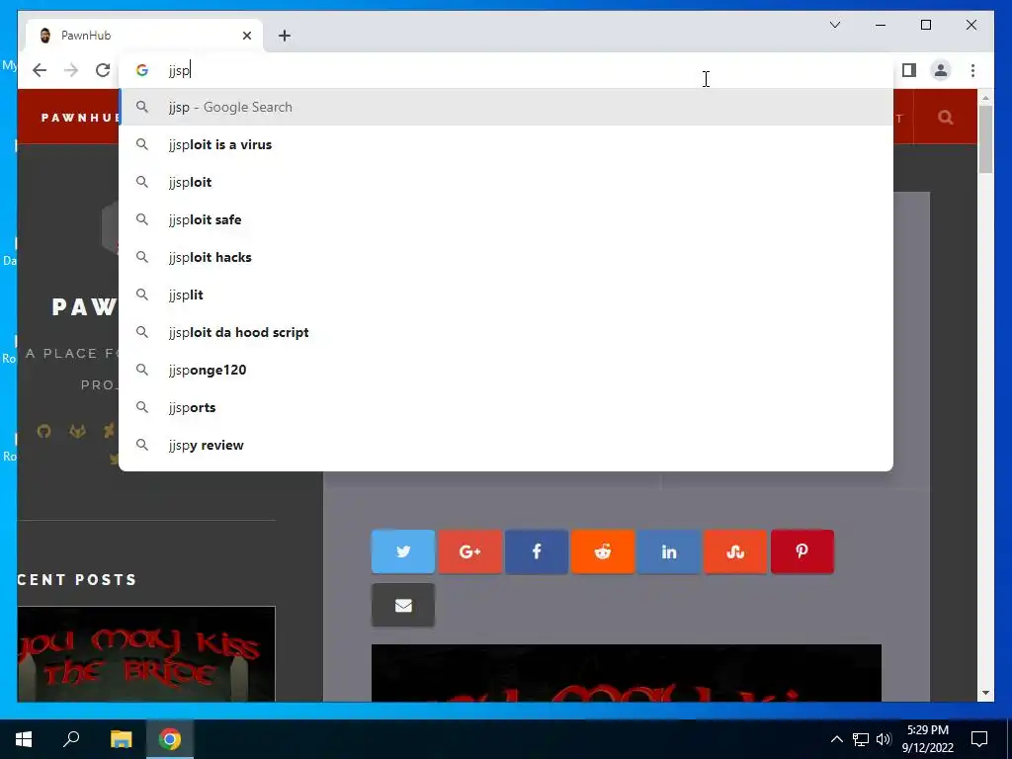Choose 'jjsploit hacks' suggestion
Viewport: 1012px width, 759px height.
506,257
